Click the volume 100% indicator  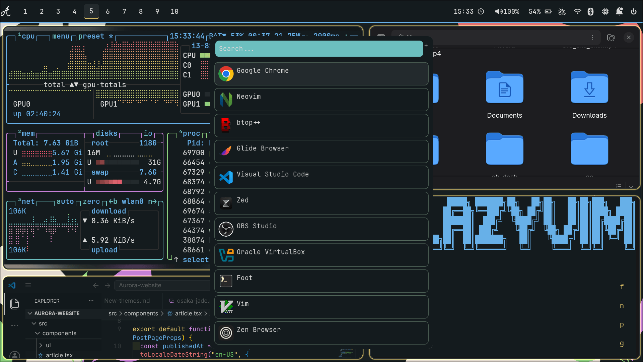coord(507,11)
